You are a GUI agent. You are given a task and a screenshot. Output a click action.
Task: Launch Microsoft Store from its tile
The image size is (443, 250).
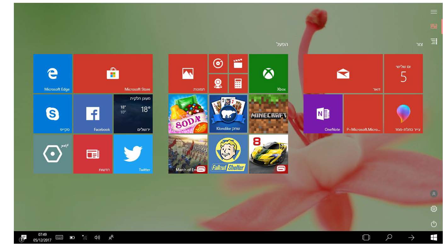tap(113, 74)
